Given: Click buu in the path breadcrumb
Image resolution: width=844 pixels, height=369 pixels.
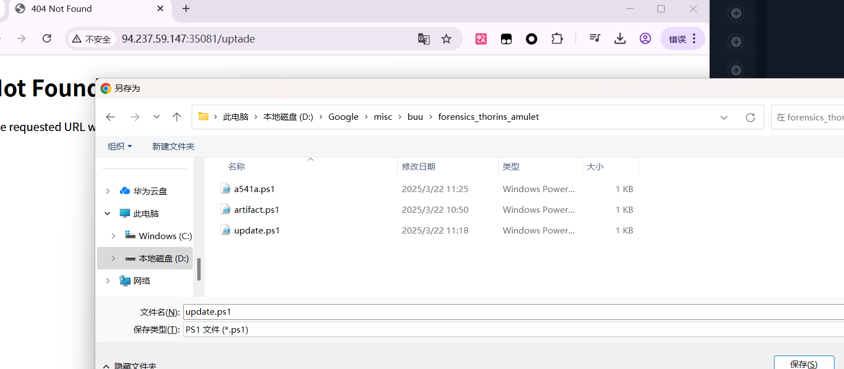Looking at the screenshot, I should (415, 117).
